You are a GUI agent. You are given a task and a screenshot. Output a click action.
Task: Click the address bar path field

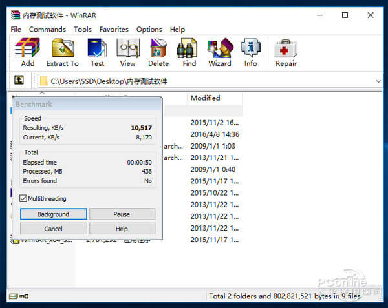click(x=207, y=81)
